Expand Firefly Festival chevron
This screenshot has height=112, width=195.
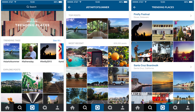pos(191,16)
